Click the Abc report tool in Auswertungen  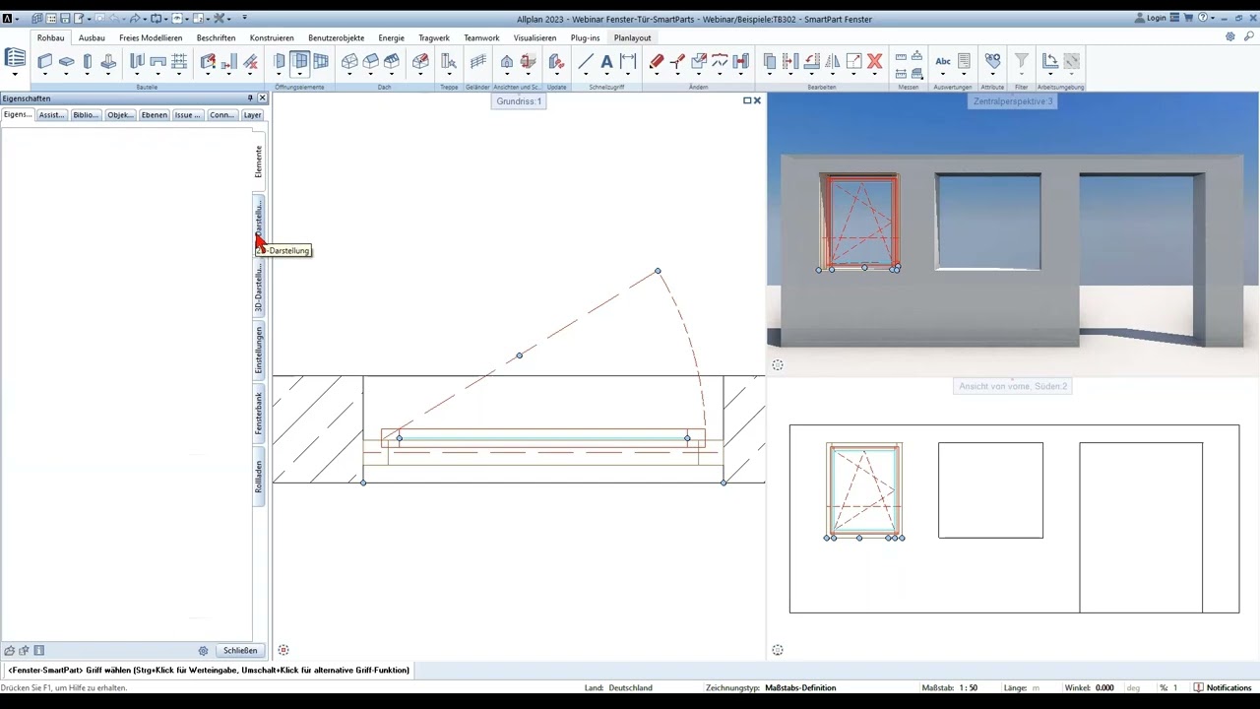(x=943, y=61)
